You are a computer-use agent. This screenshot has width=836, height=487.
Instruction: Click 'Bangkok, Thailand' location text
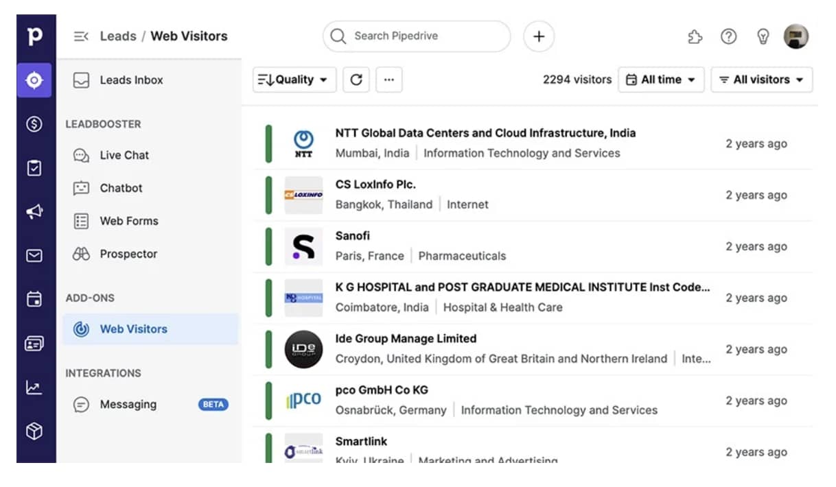click(384, 204)
